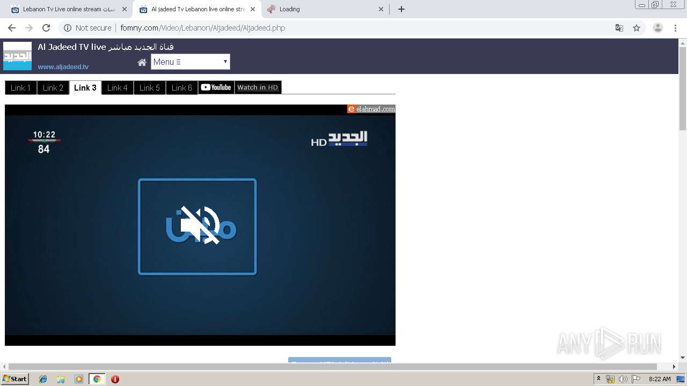Screen dimensions: 687x386
Task: Switch to Link 1 stream
Action: (21, 87)
